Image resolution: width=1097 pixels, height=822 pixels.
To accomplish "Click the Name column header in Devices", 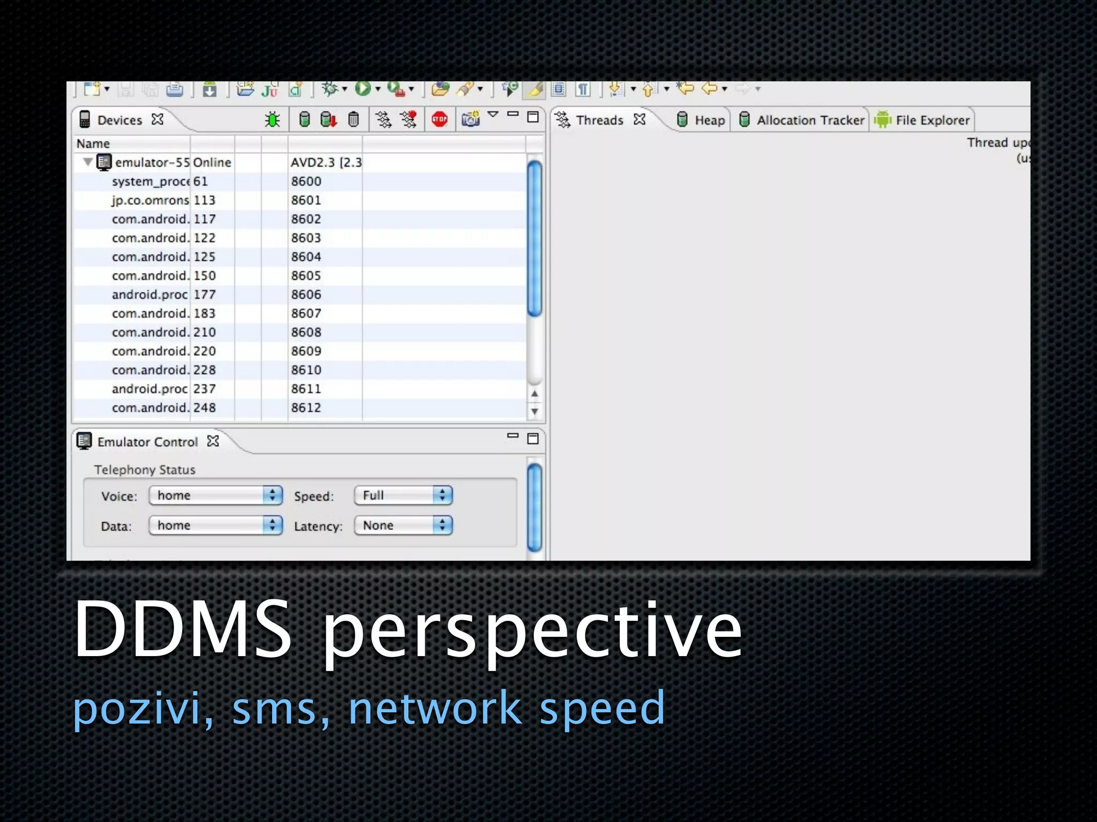I will 132,143.
